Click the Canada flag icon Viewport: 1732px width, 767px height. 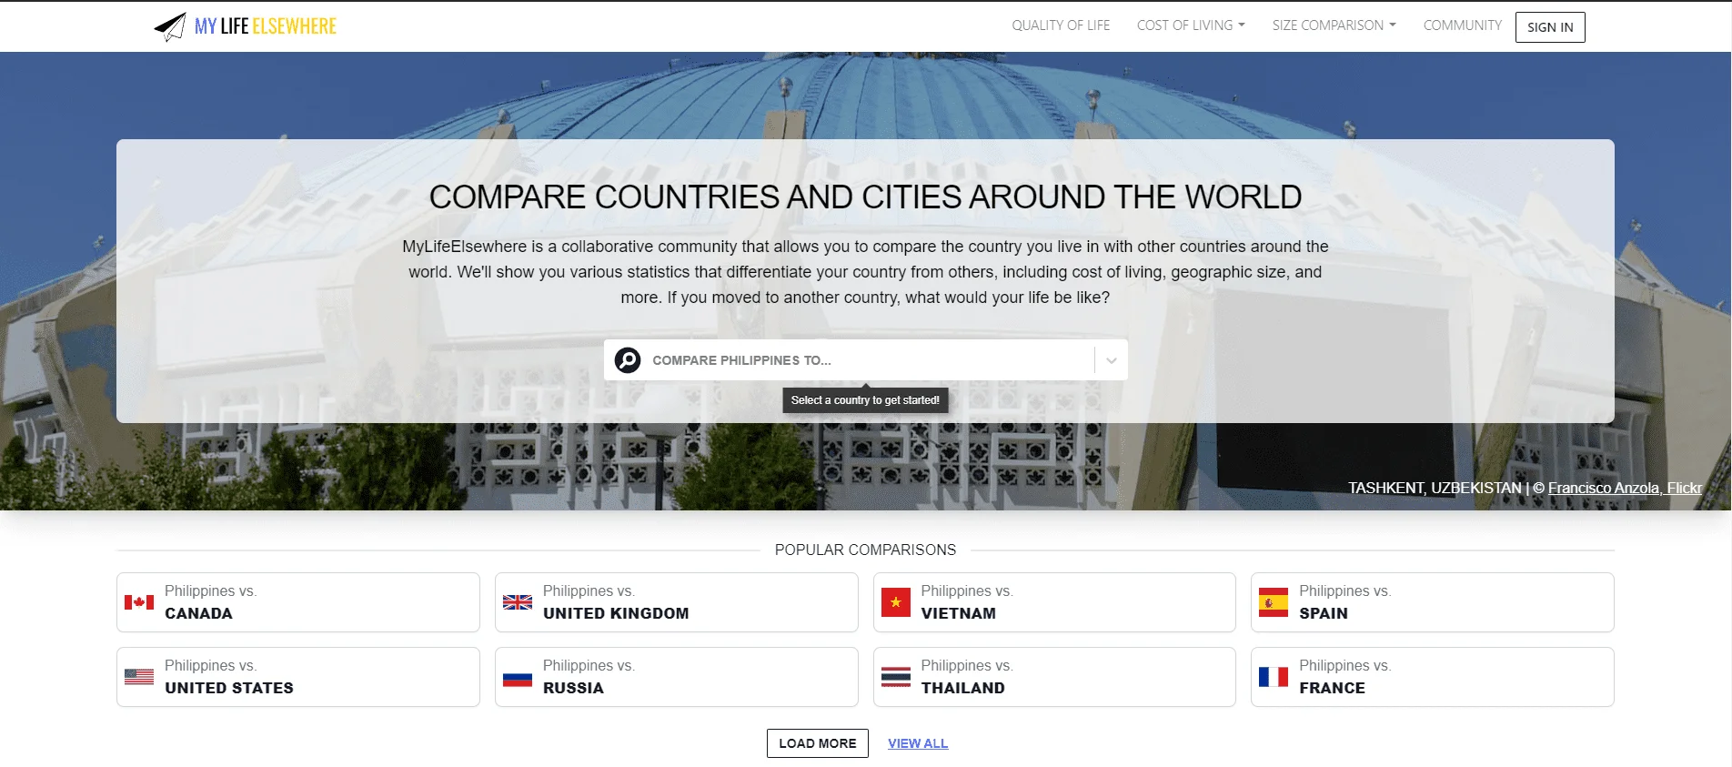click(139, 602)
